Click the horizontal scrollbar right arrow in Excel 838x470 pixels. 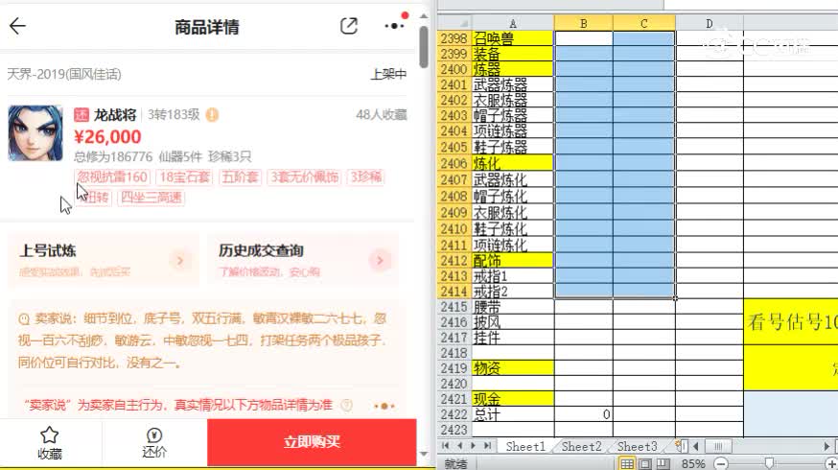coord(826,446)
